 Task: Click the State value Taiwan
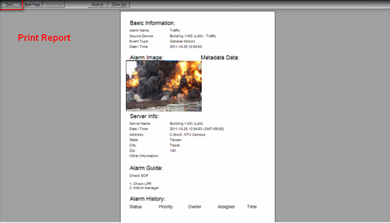(x=176, y=140)
